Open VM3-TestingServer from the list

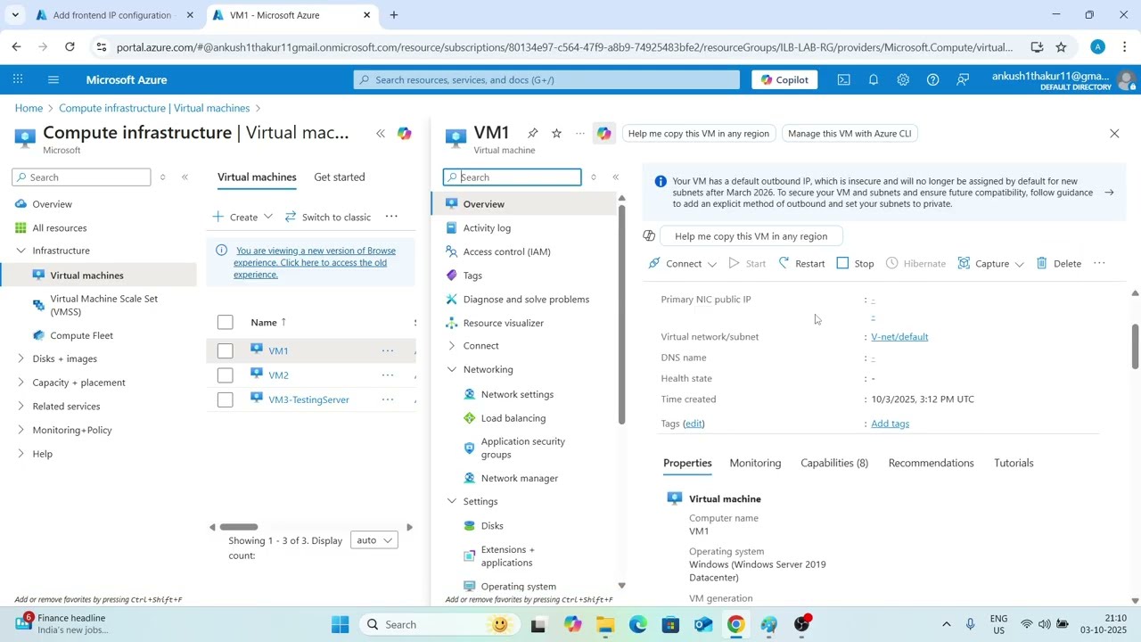(x=308, y=399)
